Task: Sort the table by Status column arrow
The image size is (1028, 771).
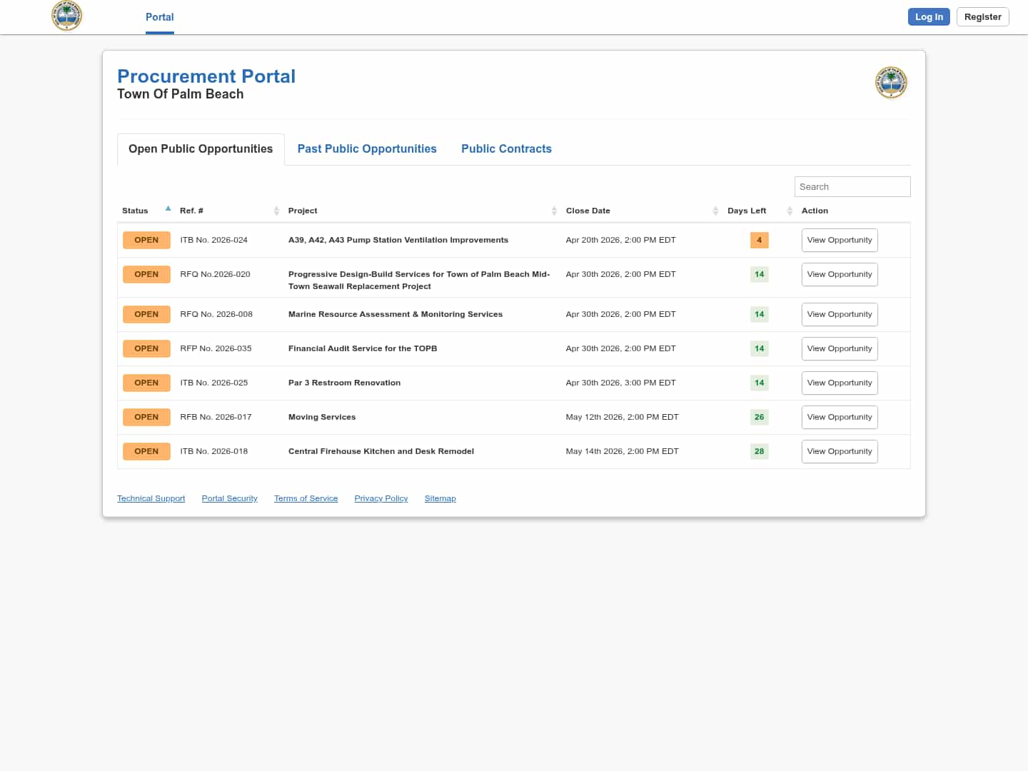Action: click(168, 209)
